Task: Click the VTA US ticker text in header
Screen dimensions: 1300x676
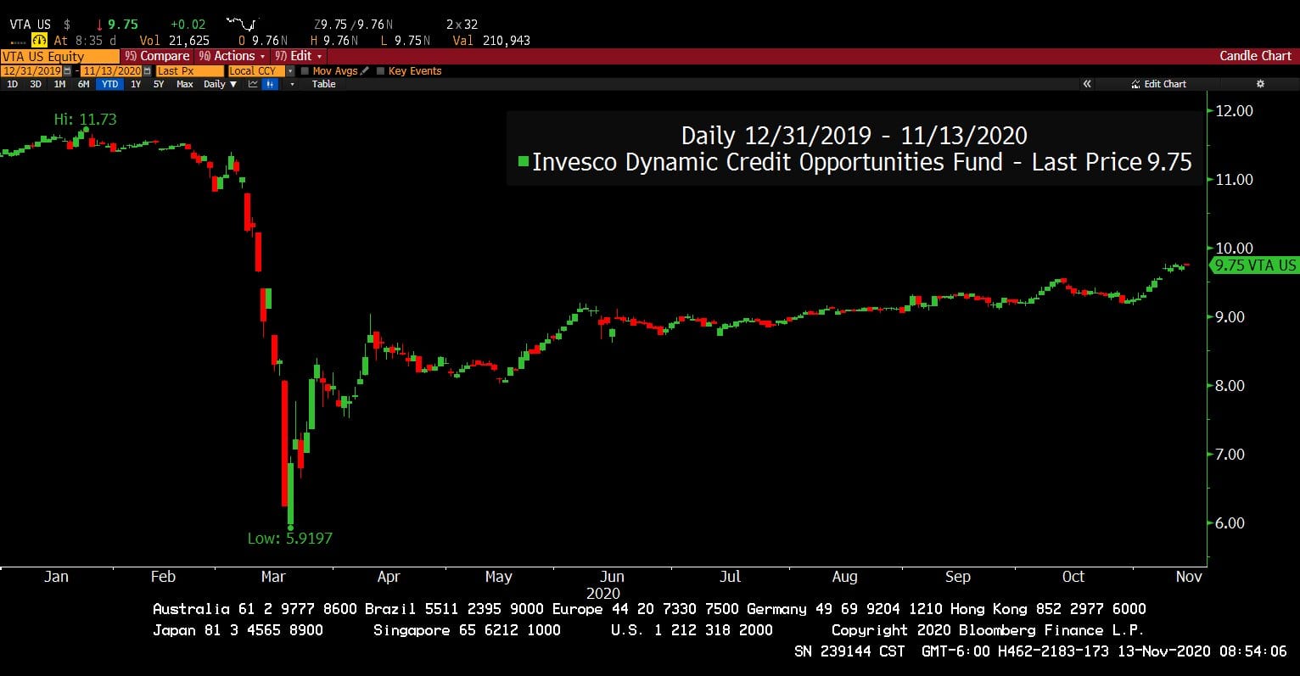Action: [31, 25]
